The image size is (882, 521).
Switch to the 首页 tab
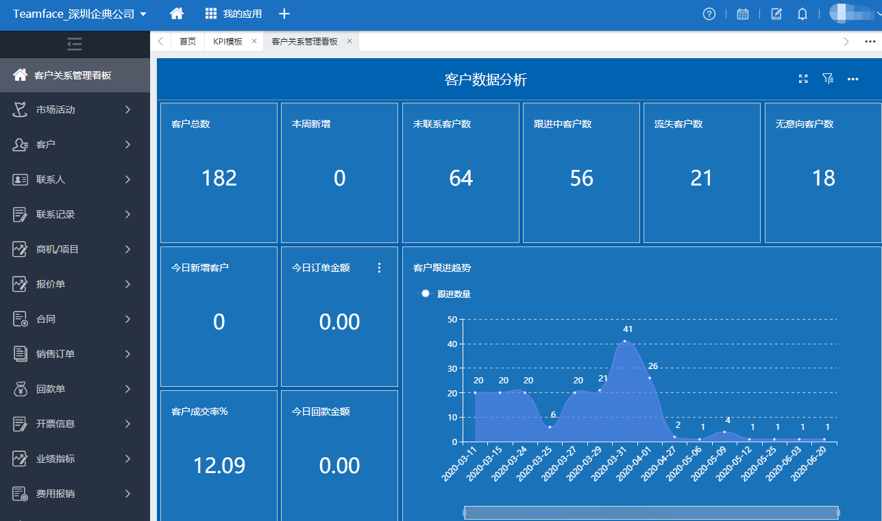click(187, 42)
